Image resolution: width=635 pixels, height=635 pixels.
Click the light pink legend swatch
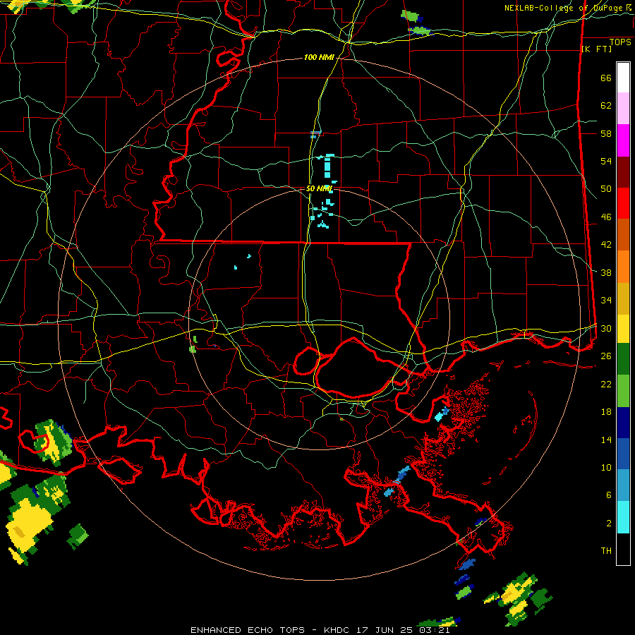(623, 109)
